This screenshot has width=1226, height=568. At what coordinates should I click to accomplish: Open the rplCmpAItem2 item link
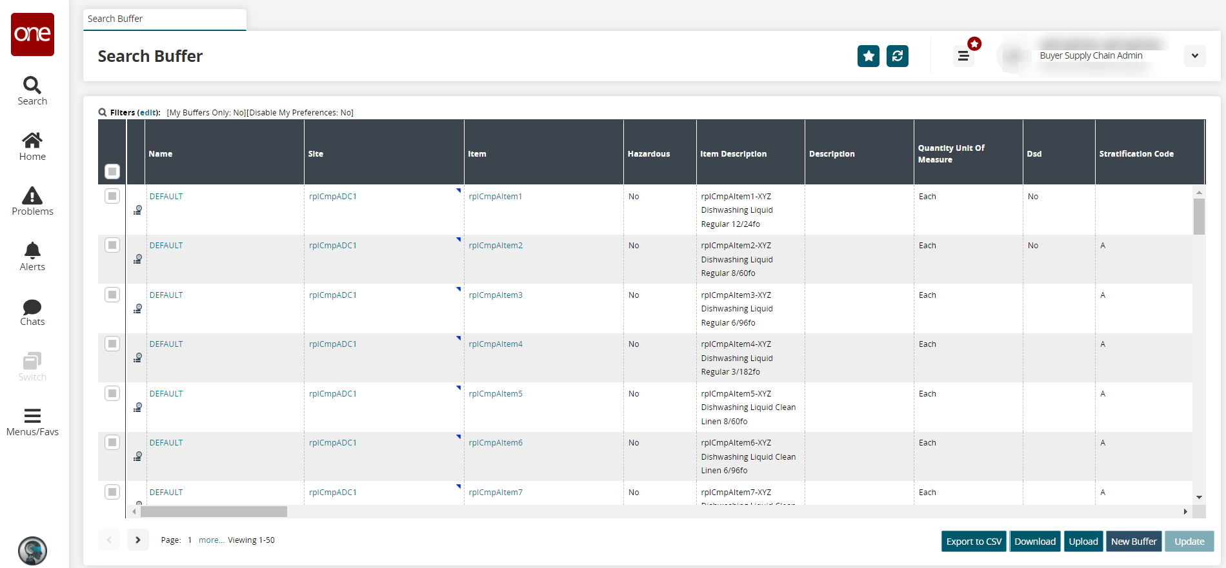pyautogui.click(x=496, y=246)
